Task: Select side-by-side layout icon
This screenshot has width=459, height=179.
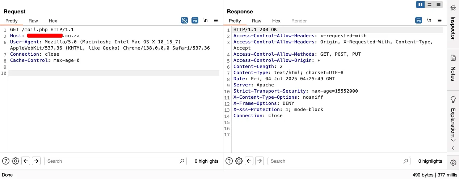Action: pos(420,5)
